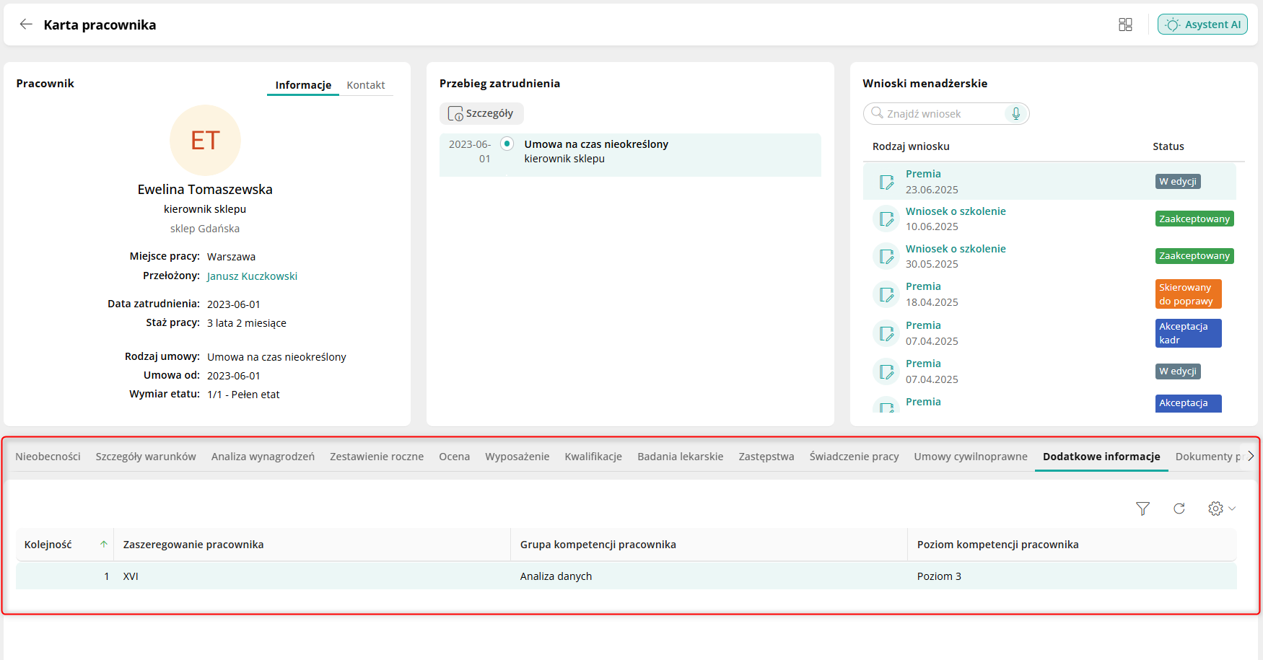
Task: Open the Wyposażenie tab
Action: click(x=517, y=457)
